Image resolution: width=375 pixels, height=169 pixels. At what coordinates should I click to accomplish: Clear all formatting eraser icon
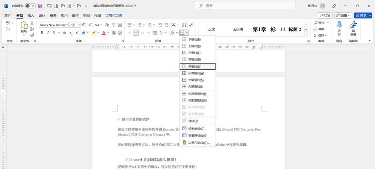coord(108,25)
